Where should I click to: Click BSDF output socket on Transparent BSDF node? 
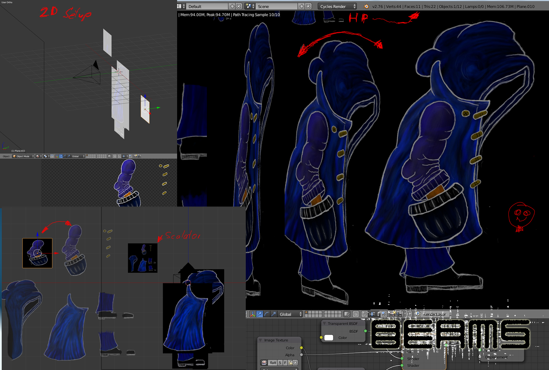click(x=365, y=331)
